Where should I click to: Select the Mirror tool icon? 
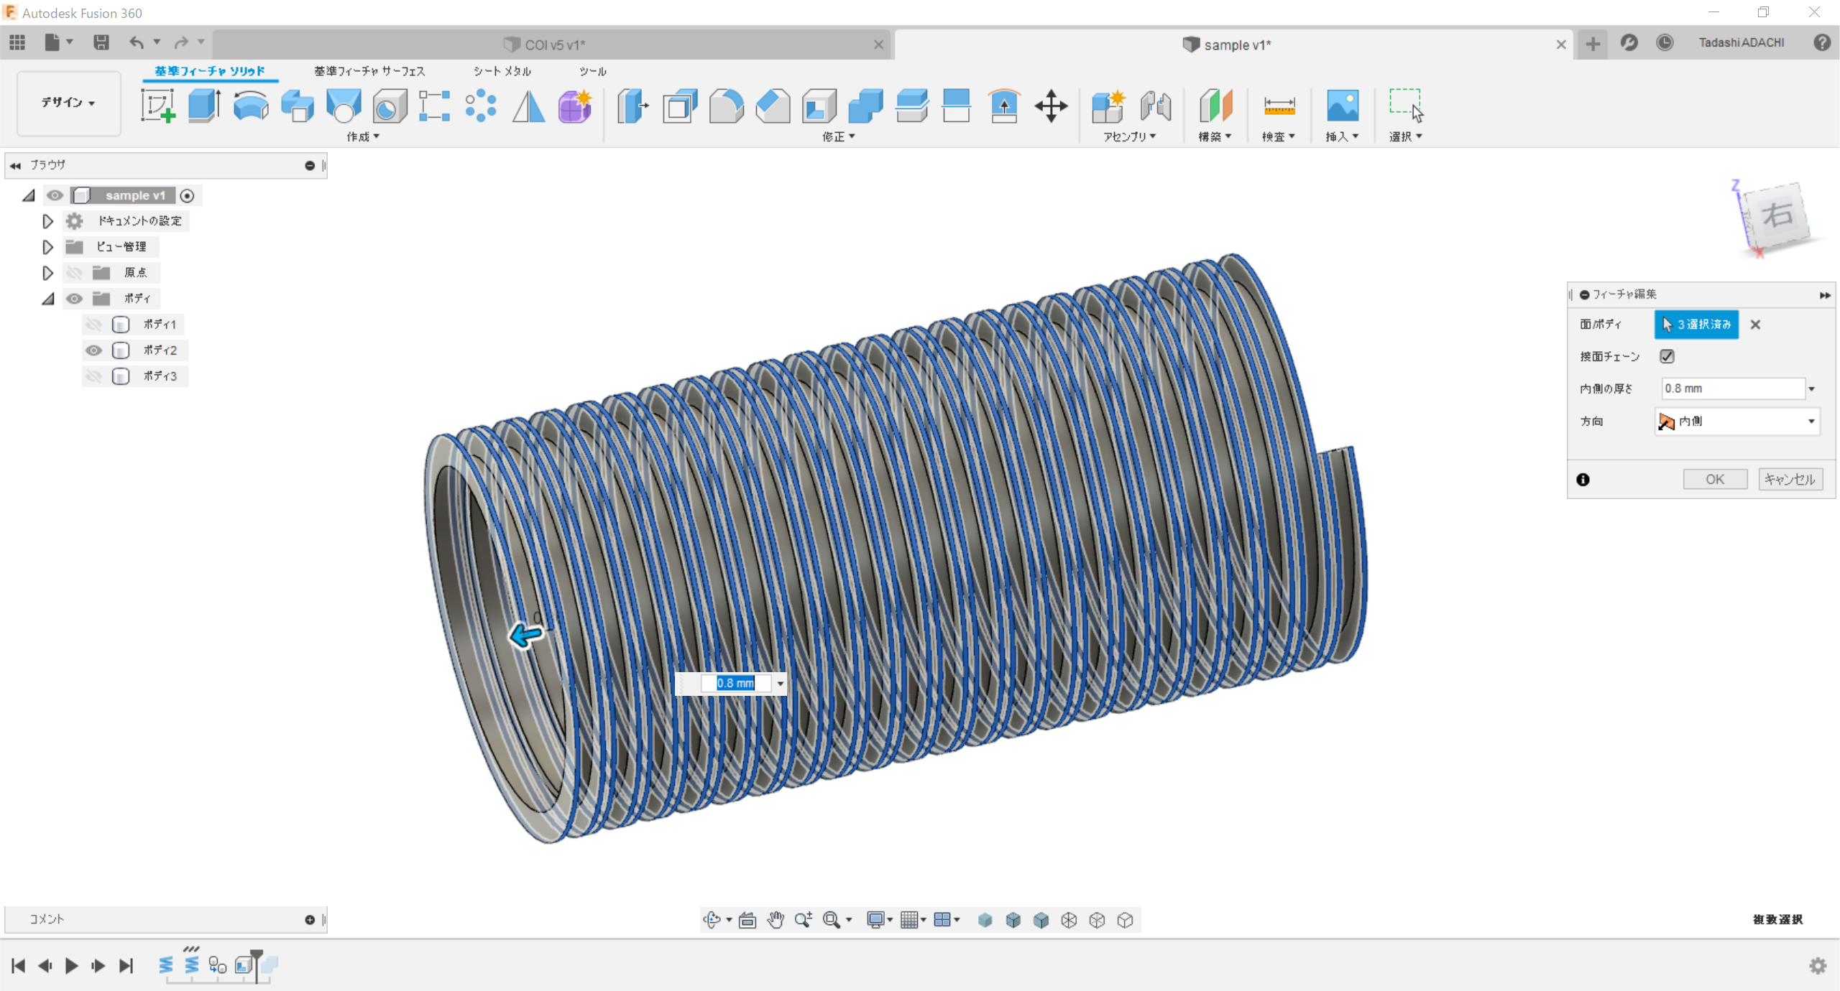528,106
